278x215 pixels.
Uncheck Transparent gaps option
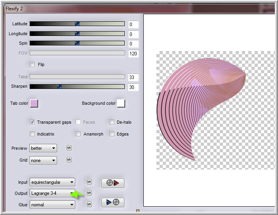coord(32,122)
